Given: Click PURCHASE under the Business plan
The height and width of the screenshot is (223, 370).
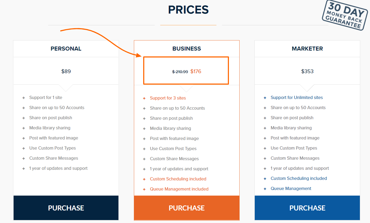Looking at the screenshot, I should [x=187, y=208].
